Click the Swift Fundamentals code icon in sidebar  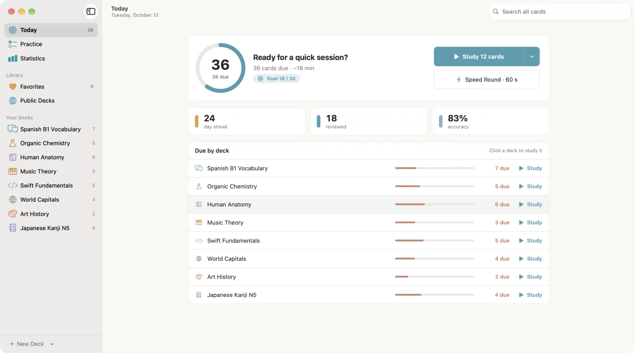(x=13, y=185)
